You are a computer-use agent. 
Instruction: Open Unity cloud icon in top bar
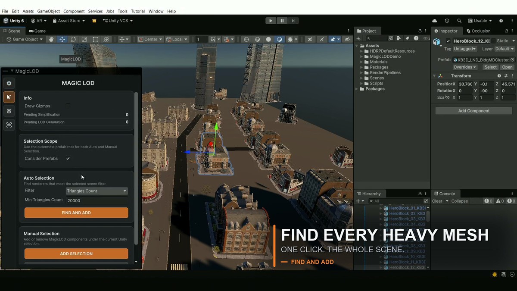pos(434,21)
